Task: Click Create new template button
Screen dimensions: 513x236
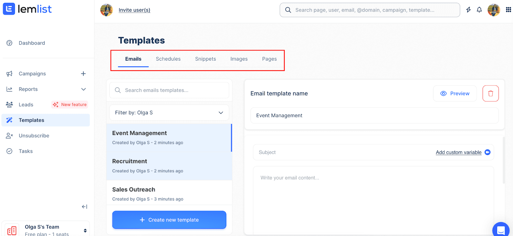Action: pos(169,220)
